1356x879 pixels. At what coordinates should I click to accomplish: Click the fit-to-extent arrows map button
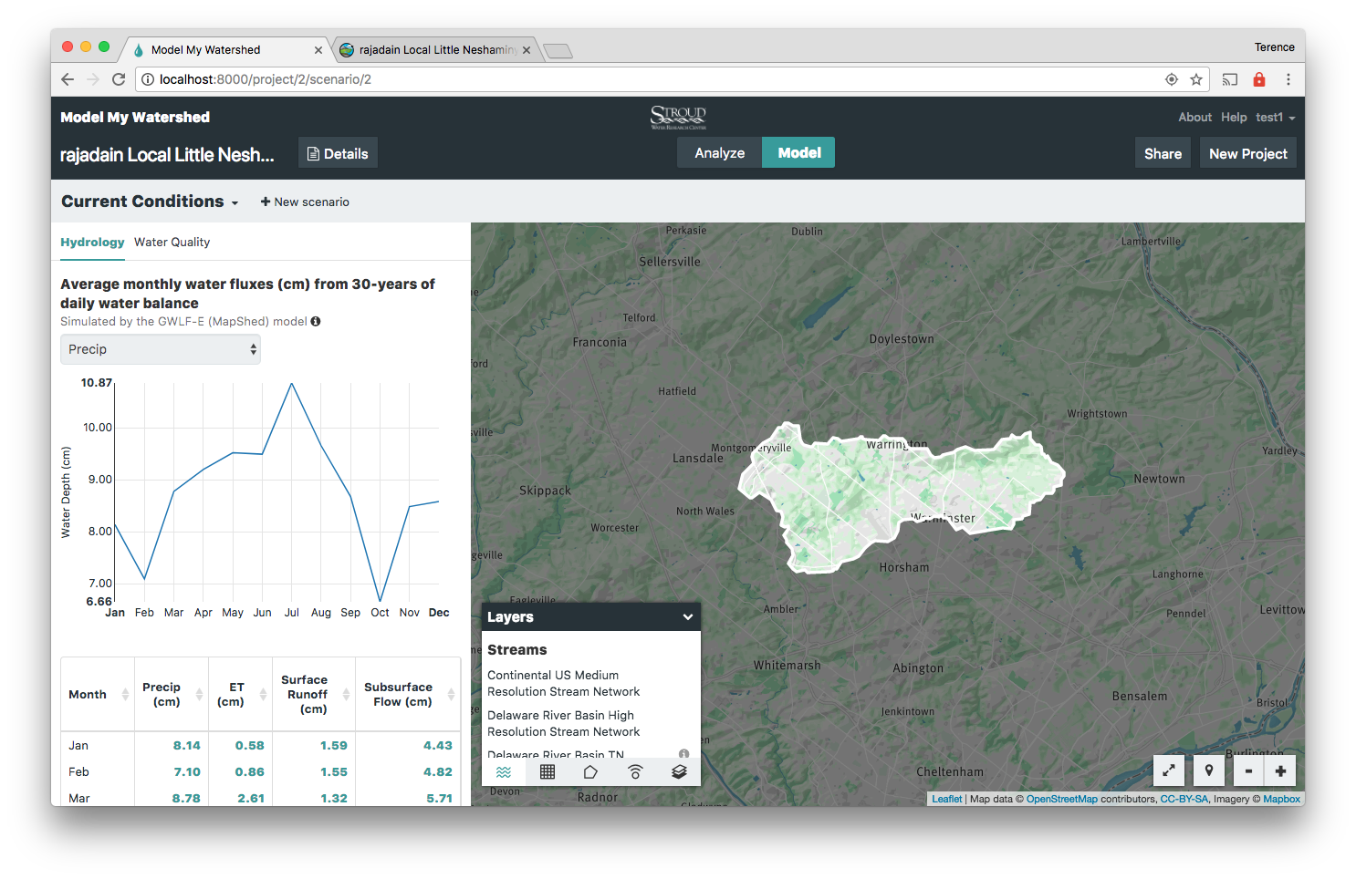click(x=1169, y=770)
